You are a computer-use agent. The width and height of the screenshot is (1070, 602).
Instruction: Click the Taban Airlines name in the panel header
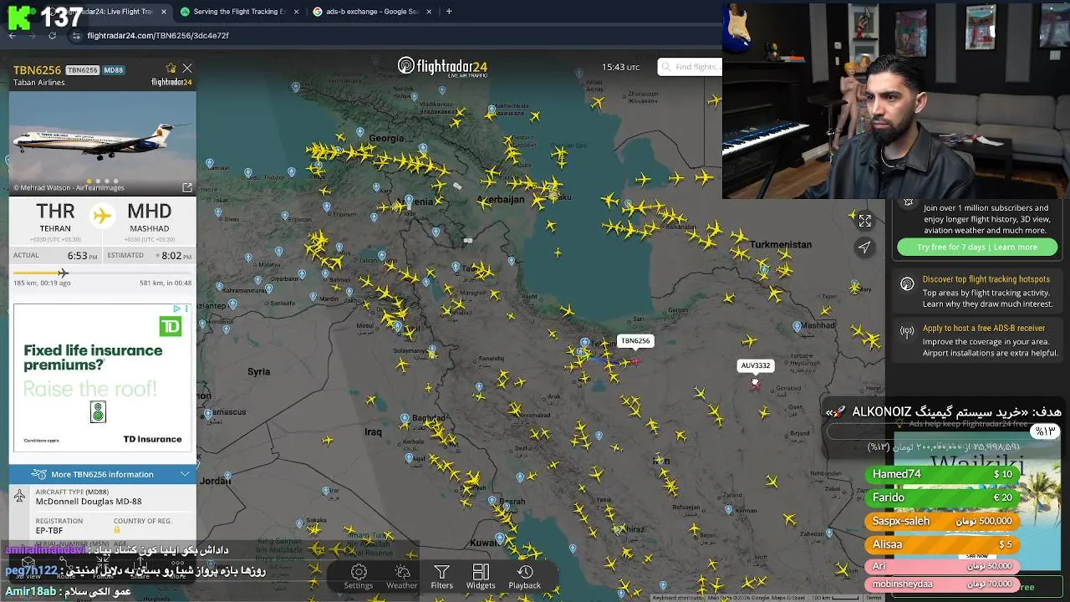click(x=38, y=83)
